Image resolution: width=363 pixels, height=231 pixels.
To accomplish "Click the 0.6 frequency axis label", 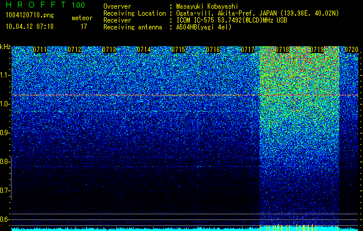I will (x=5, y=219).
